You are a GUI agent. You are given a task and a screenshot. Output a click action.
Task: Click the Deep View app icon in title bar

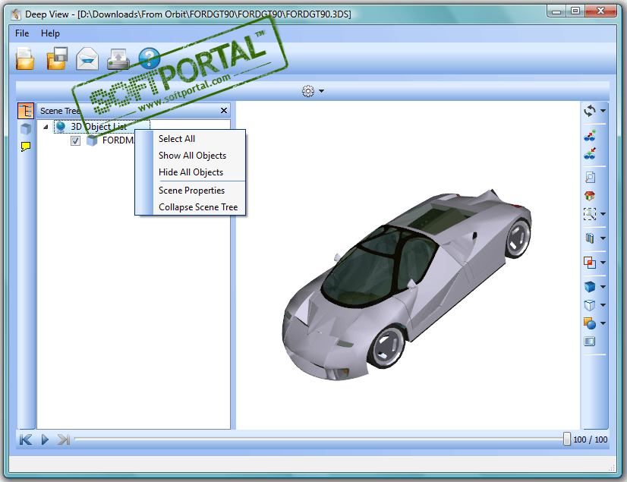pos(16,14)
